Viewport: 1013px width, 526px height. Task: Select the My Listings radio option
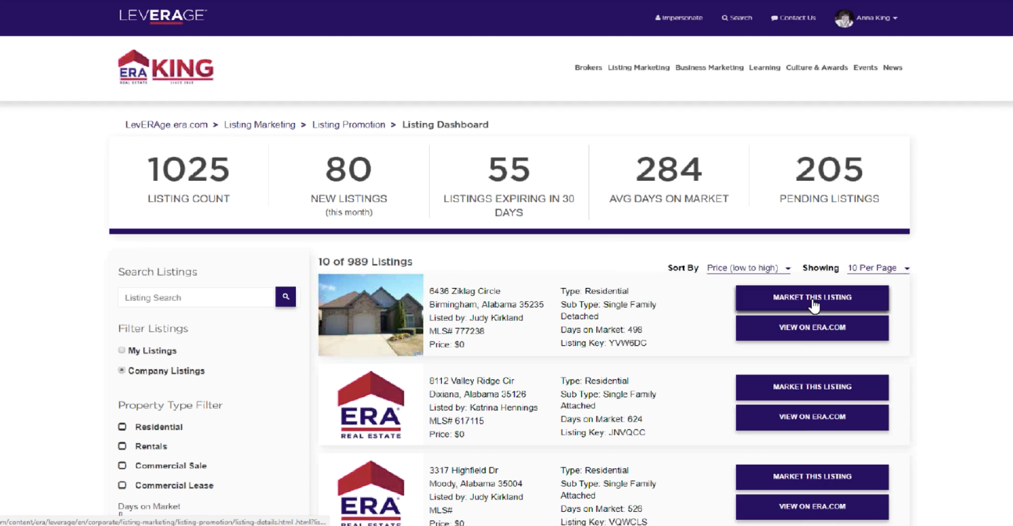122,350
